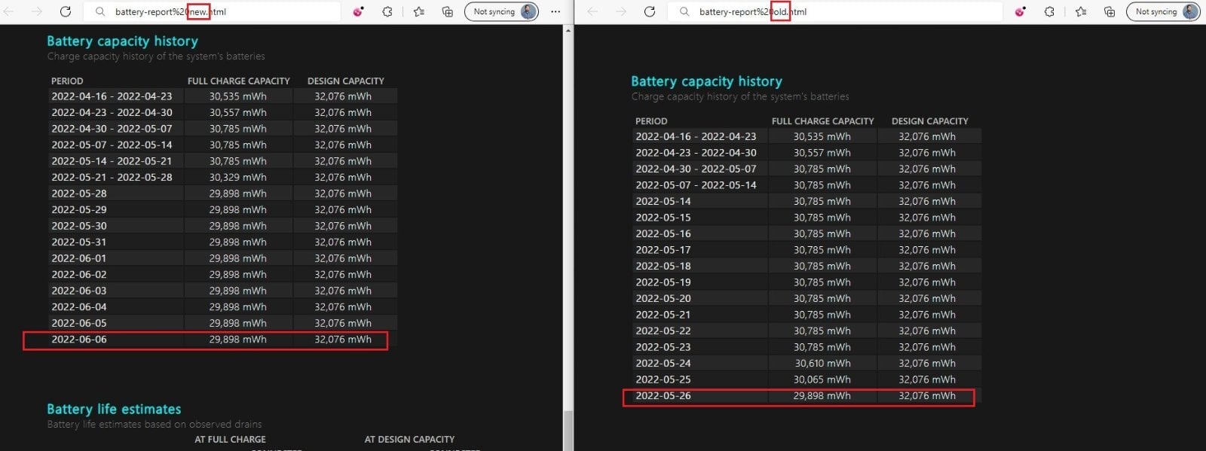Open Collections in the old report window
Screen dimensions: 1206x451
tap(1110, 11)
